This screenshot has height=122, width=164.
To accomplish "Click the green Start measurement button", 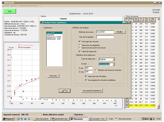I will tap(10, 11).
